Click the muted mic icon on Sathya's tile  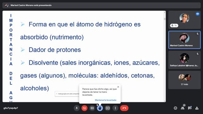point(198,54)
